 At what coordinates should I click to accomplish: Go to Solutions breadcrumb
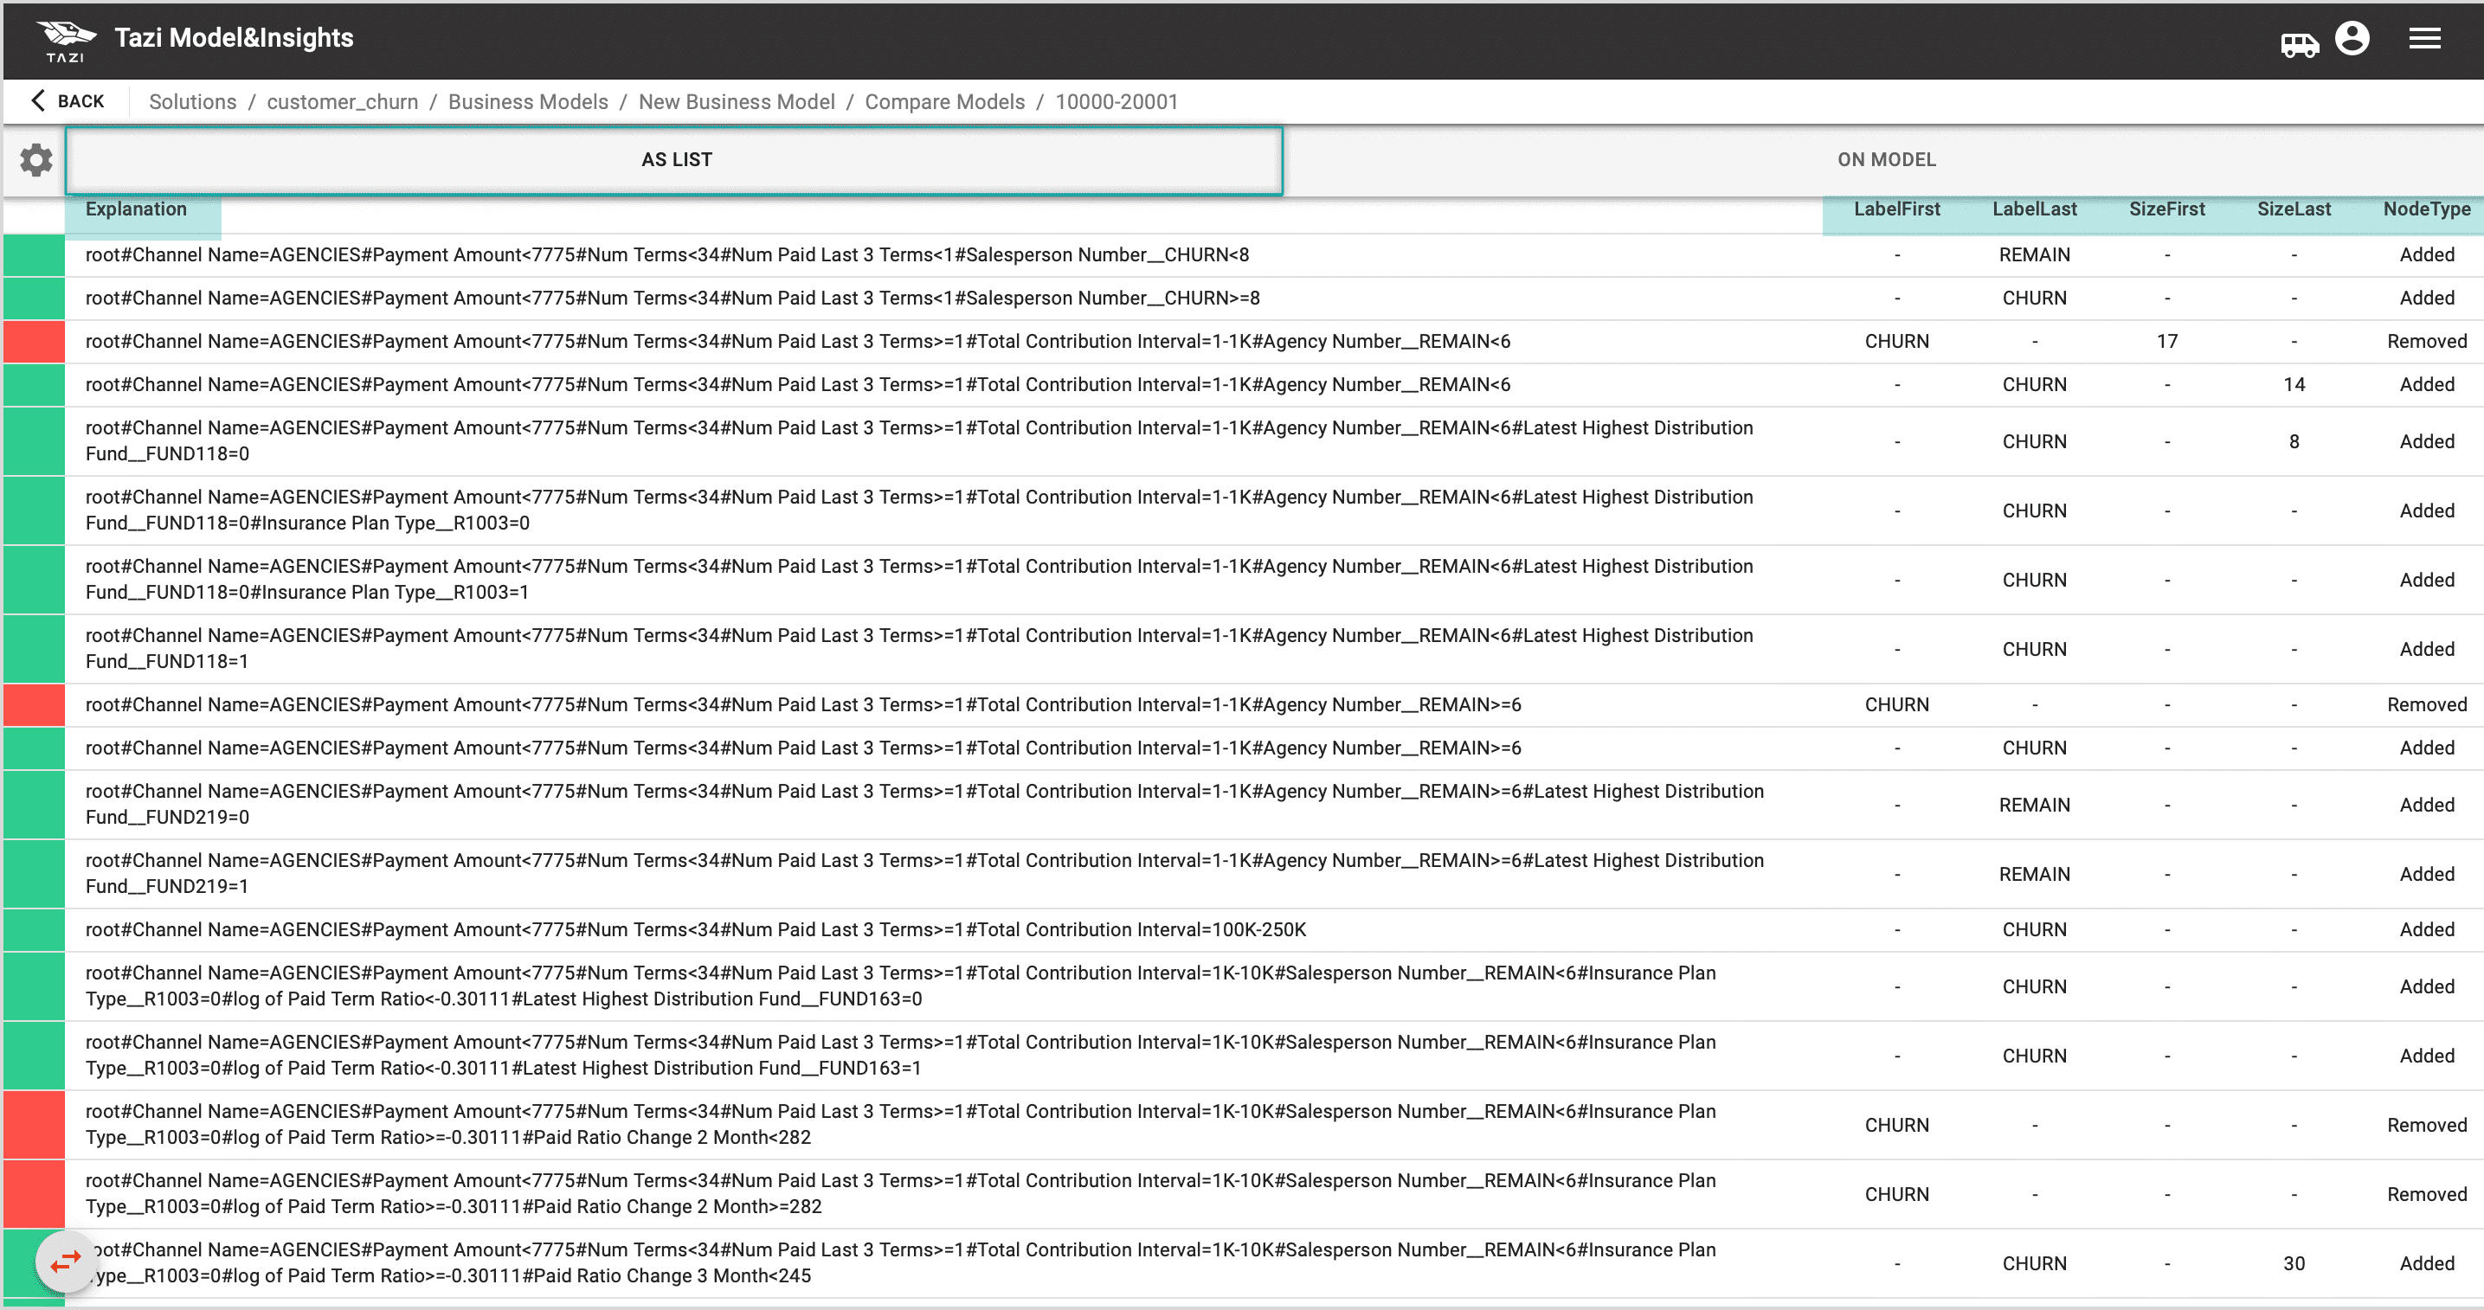click(193, 101)
